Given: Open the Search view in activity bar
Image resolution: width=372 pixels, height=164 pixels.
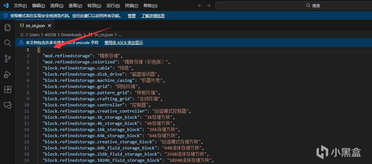Looking at the screenshot, I should click(x=7, y=43).
